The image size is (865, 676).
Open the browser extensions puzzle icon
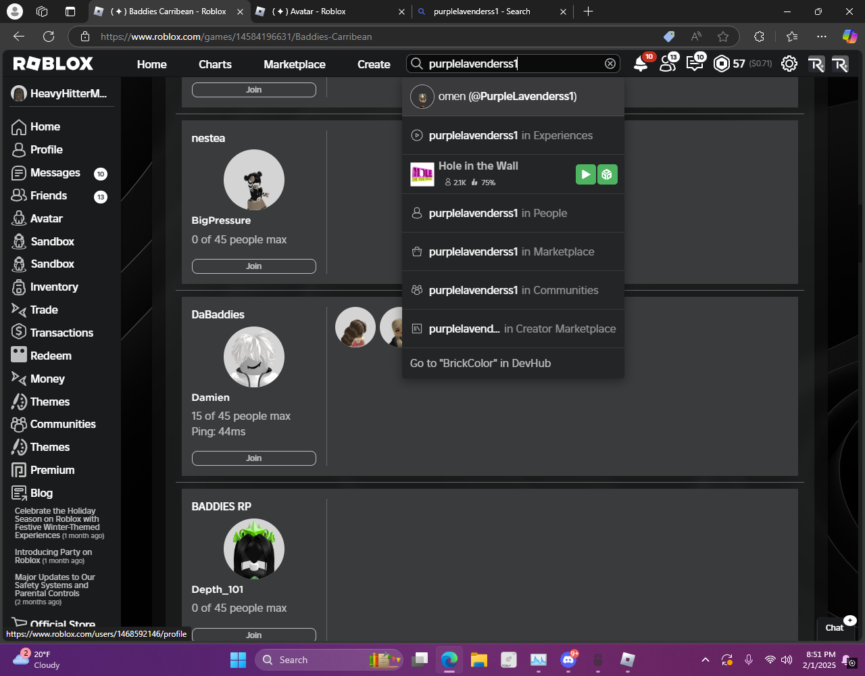pyautogui.click(x=759, y=37)
